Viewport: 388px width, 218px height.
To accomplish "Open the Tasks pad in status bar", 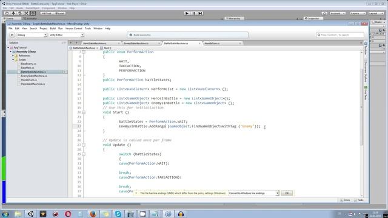I will coord(359,200).
